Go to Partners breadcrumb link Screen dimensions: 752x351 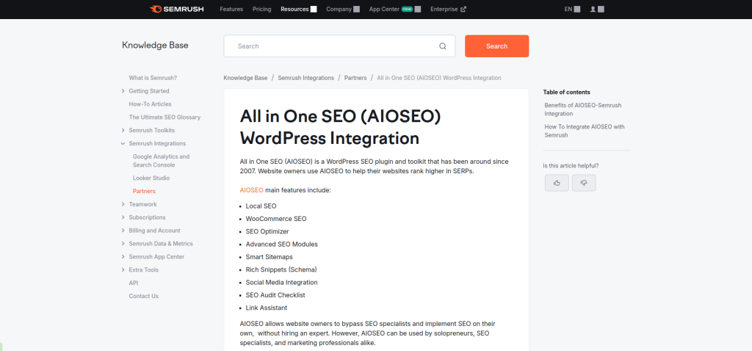point(355,78)
